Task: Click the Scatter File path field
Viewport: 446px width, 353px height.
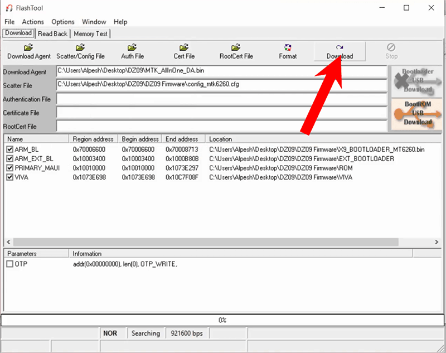Action: pos(221,84)
